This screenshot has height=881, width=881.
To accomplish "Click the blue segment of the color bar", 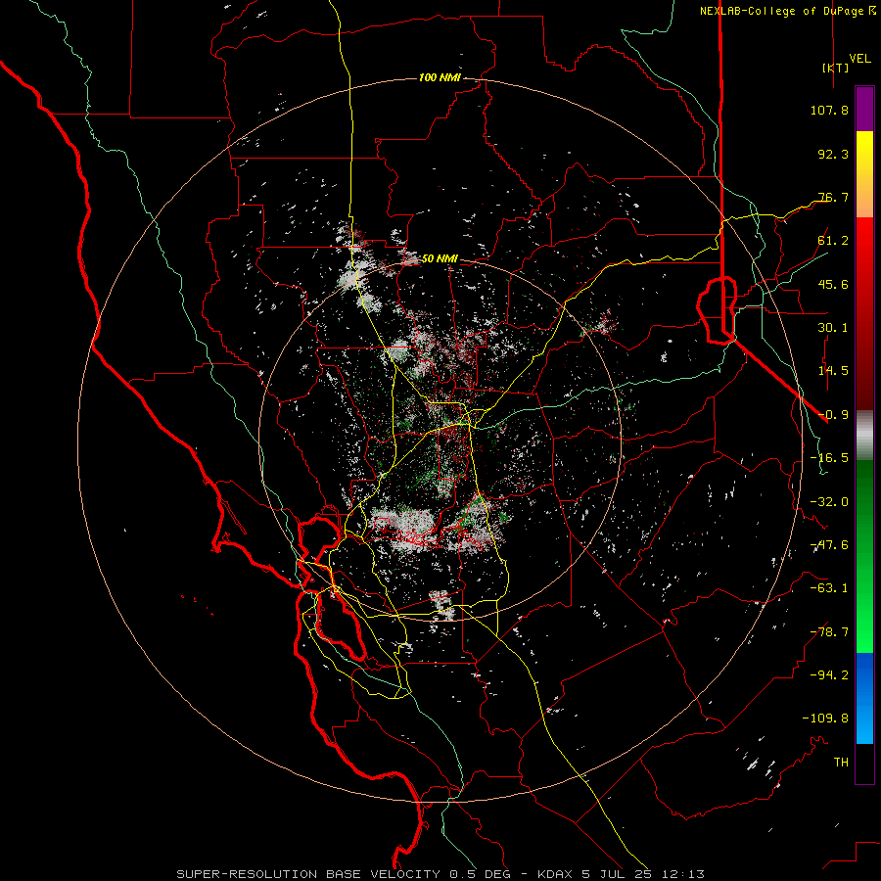I will [x=864, y=698].
